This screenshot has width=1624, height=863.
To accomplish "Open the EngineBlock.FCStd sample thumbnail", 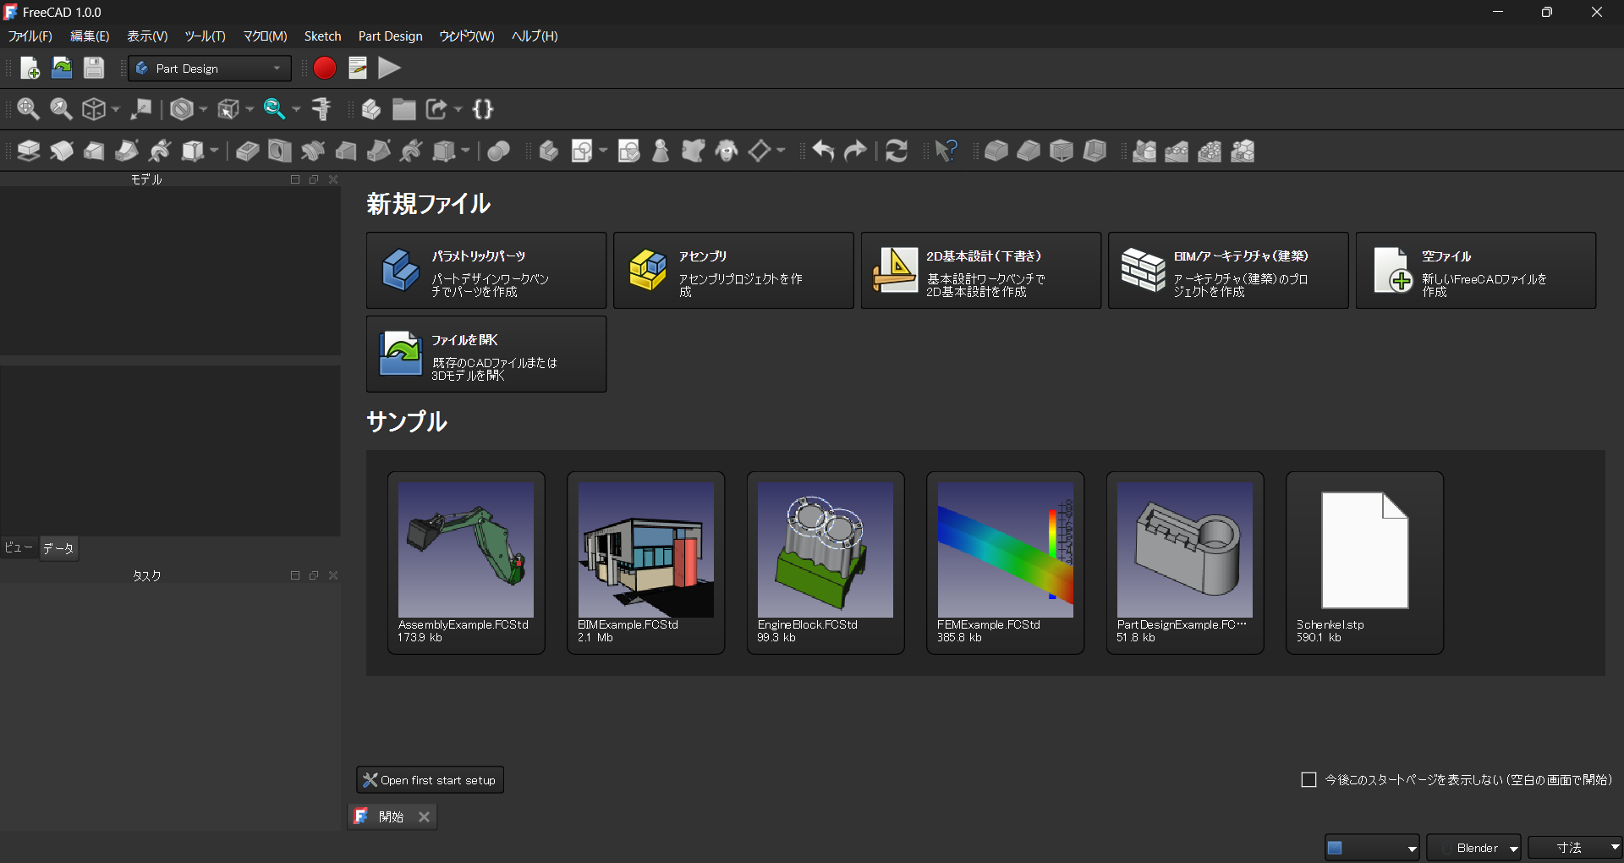I will (826, 550).
